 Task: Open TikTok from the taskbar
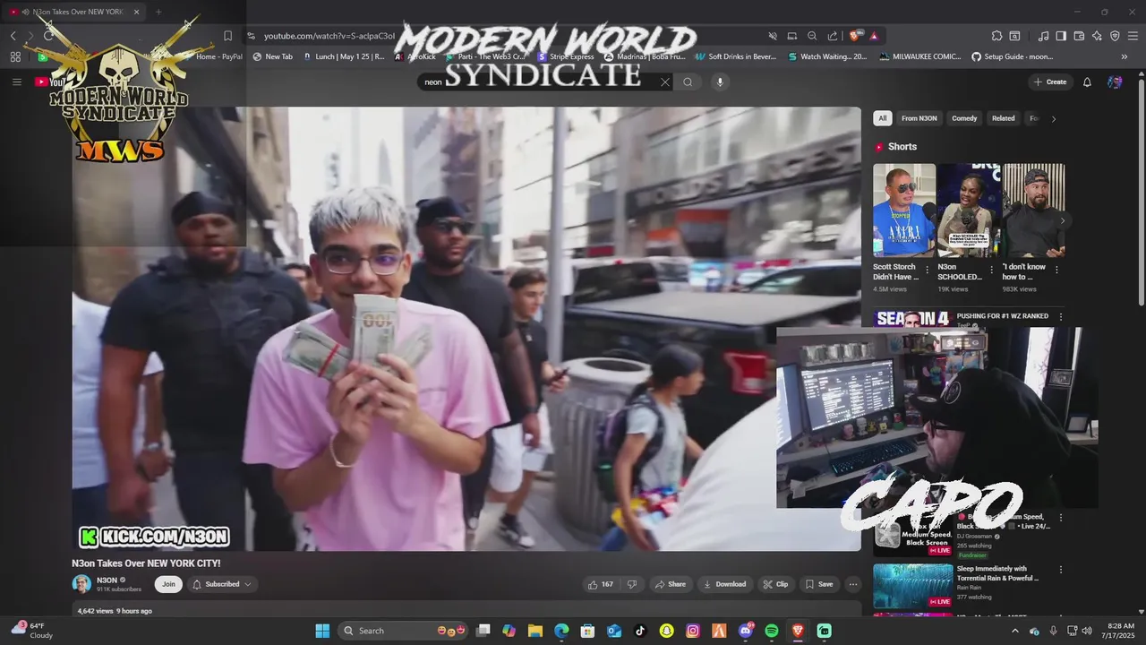pos(640,631)
